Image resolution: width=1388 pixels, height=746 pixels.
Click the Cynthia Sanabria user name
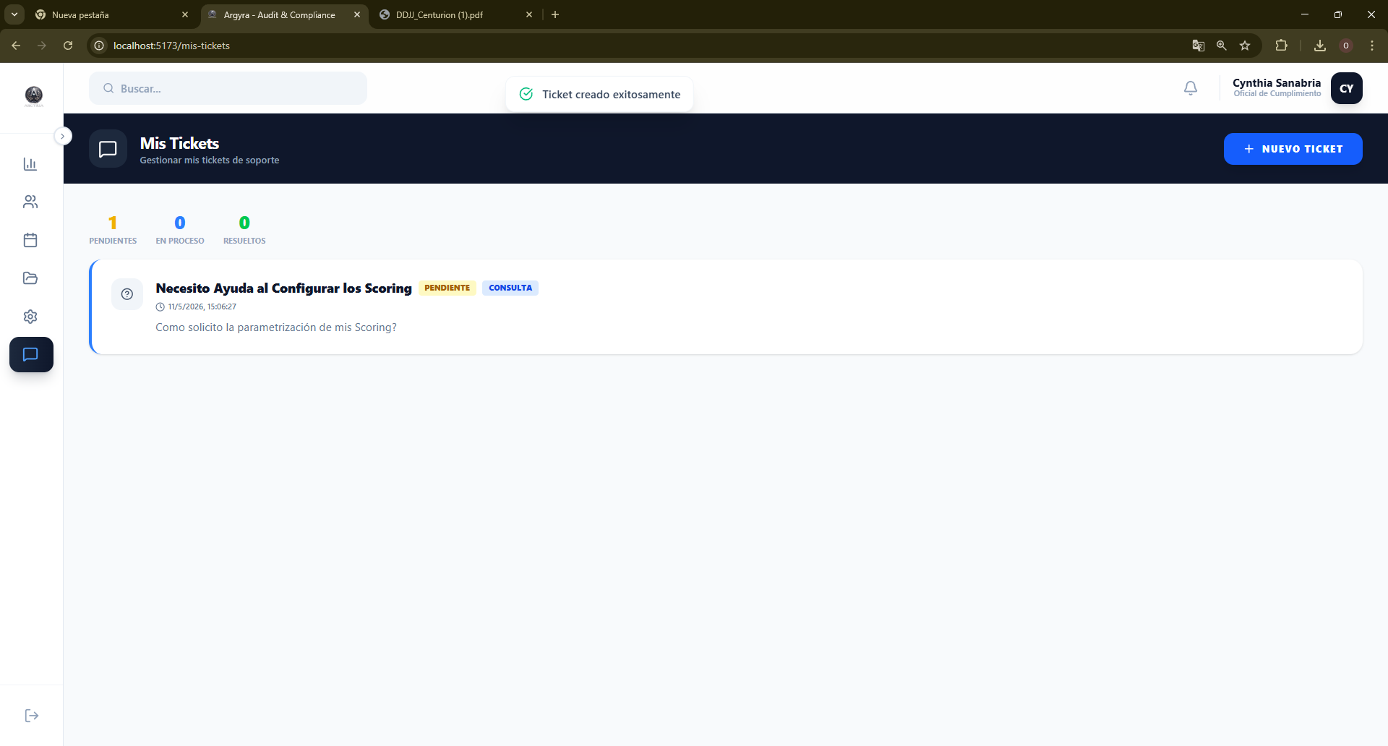(x=1277, y=83)
